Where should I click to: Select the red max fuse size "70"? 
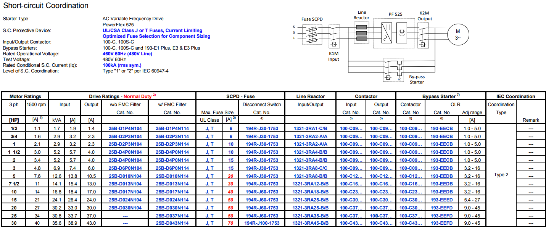point(230,223)
